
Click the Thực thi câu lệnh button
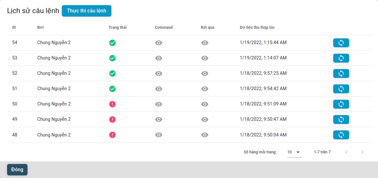click(x=86, y=11)
